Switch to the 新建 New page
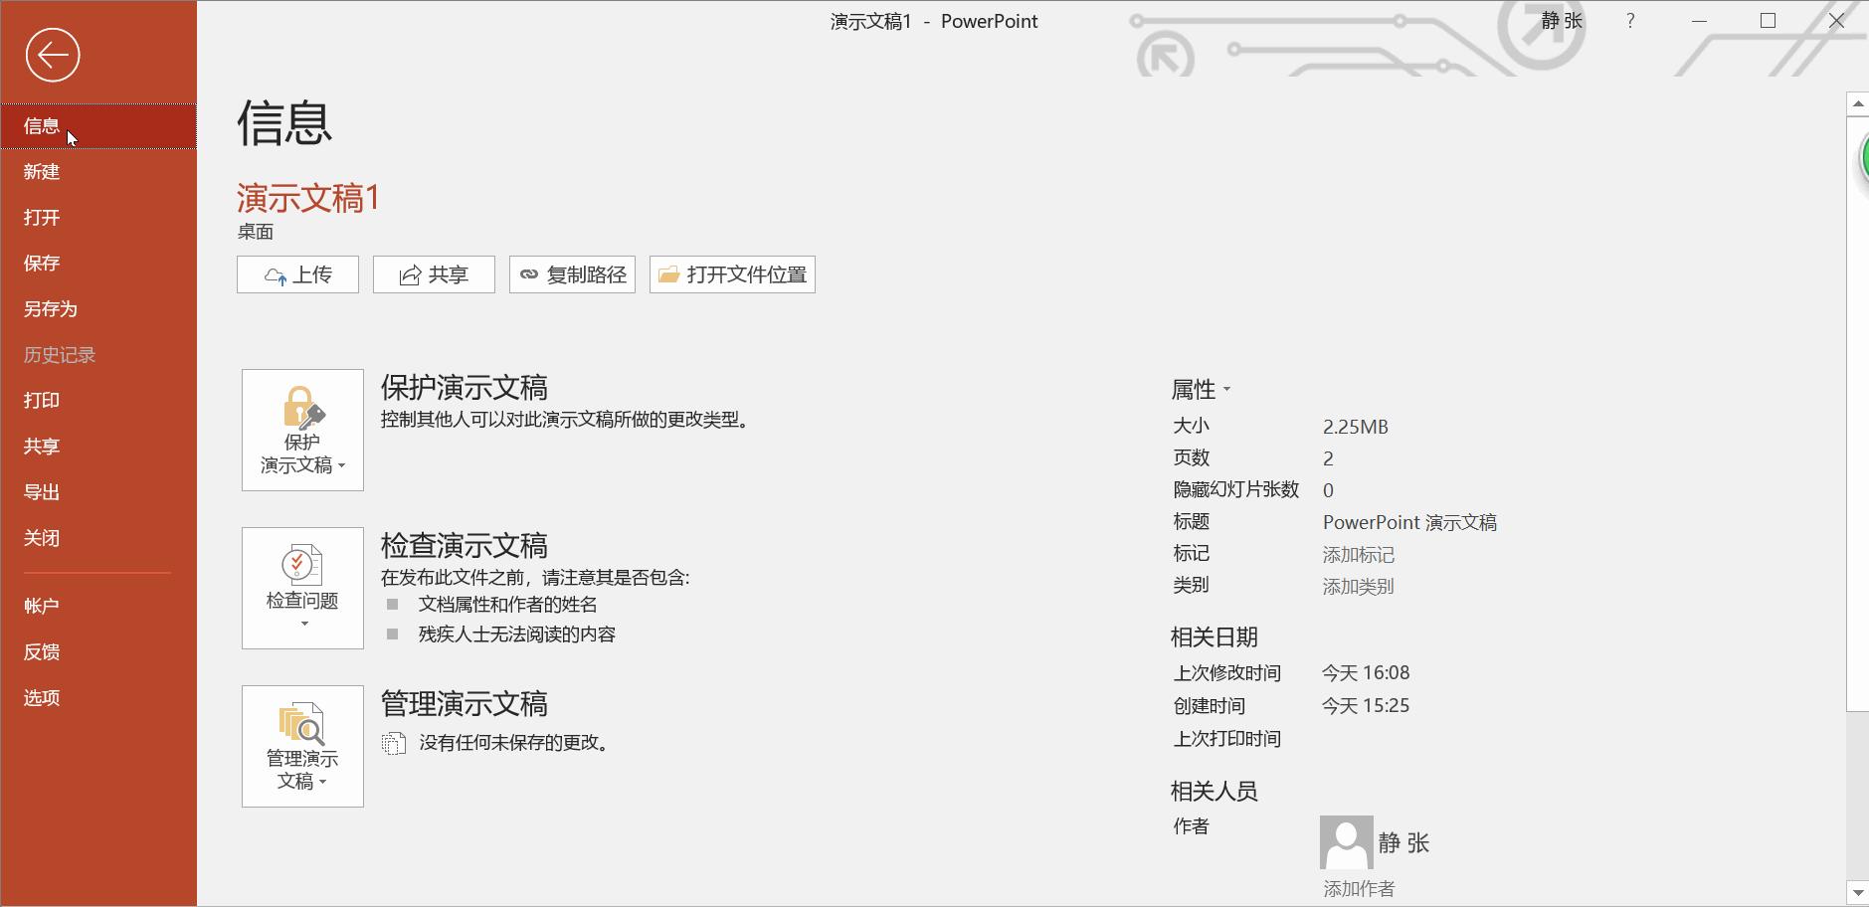The height and width of the screenshot is (907, 1869). point(42,171)
